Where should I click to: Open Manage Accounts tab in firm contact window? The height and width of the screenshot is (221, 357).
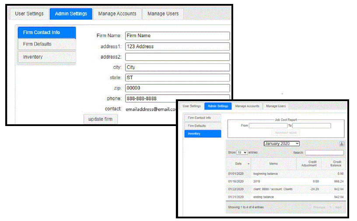click(117, 14)
